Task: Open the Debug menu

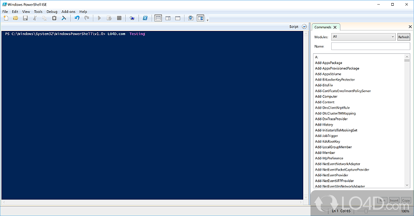Action: 52,11
